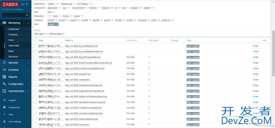
Task: Filter by nm-bond interface tag
Action: coord(142,20)
